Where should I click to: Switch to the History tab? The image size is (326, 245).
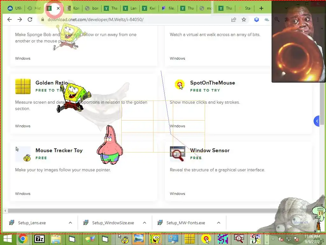pos(34,8)
